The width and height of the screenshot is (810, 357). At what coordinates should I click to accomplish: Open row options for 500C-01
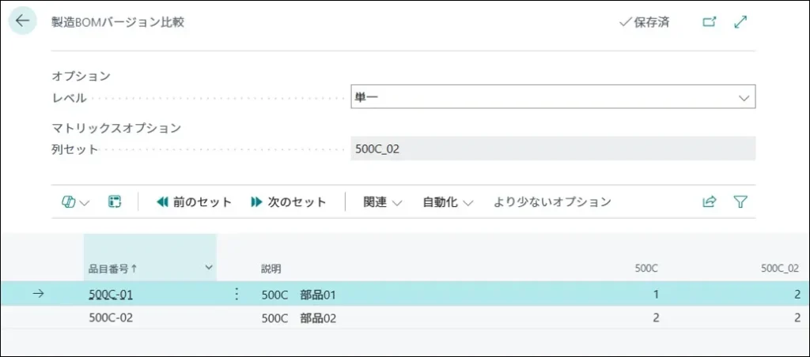(236, 295)
